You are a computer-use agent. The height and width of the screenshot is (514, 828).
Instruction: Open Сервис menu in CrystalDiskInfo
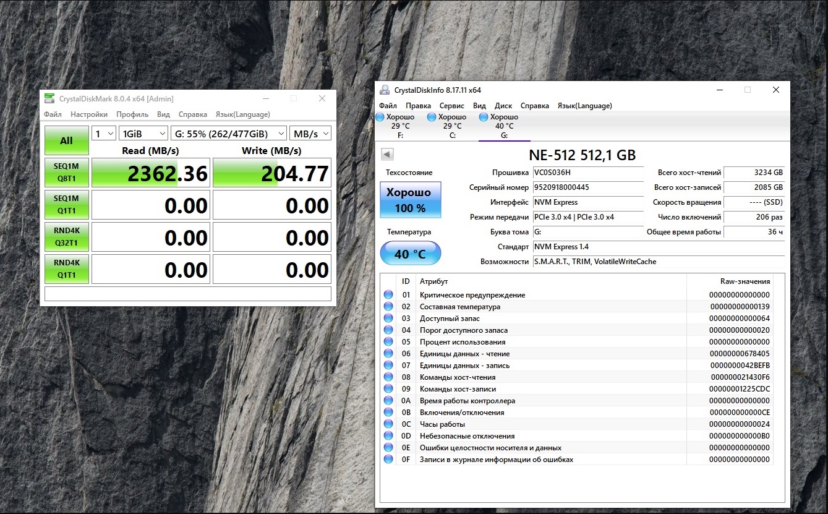coord(452,106)
